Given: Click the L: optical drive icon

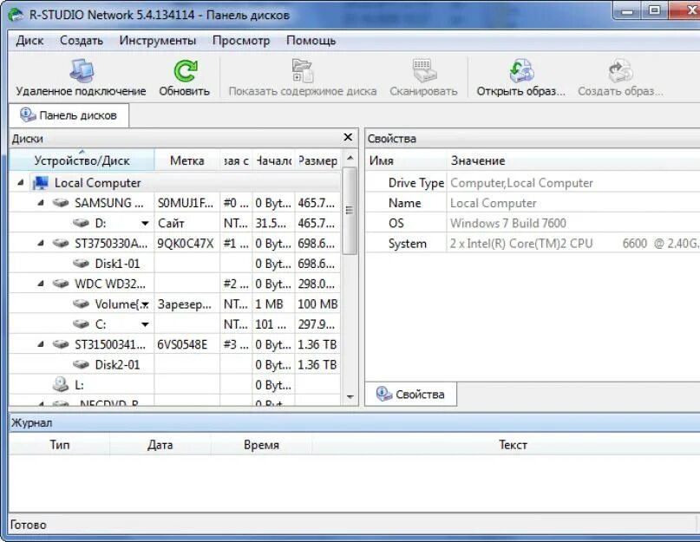Looking at the screenshot, I should pos(61,384).
